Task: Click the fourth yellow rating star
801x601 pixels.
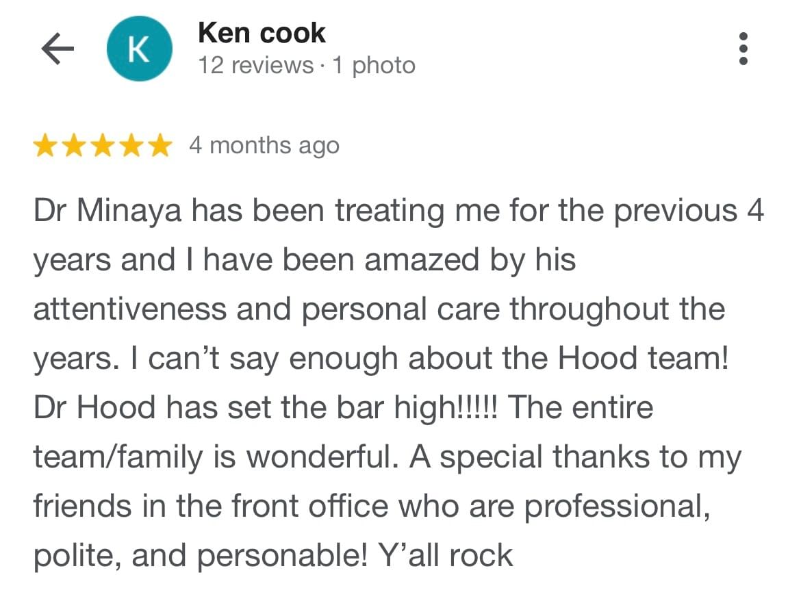Action: tap(131, 146)
